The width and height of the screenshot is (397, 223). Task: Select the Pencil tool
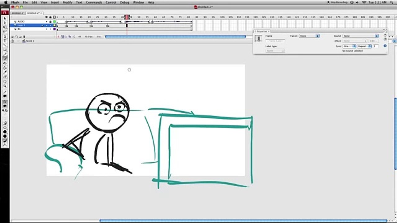click(5, 54)
